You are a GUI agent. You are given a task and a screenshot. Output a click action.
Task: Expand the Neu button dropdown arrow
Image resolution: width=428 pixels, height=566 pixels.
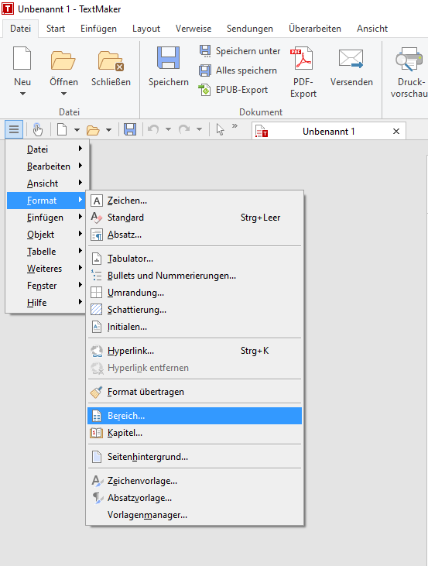point(22,94)
